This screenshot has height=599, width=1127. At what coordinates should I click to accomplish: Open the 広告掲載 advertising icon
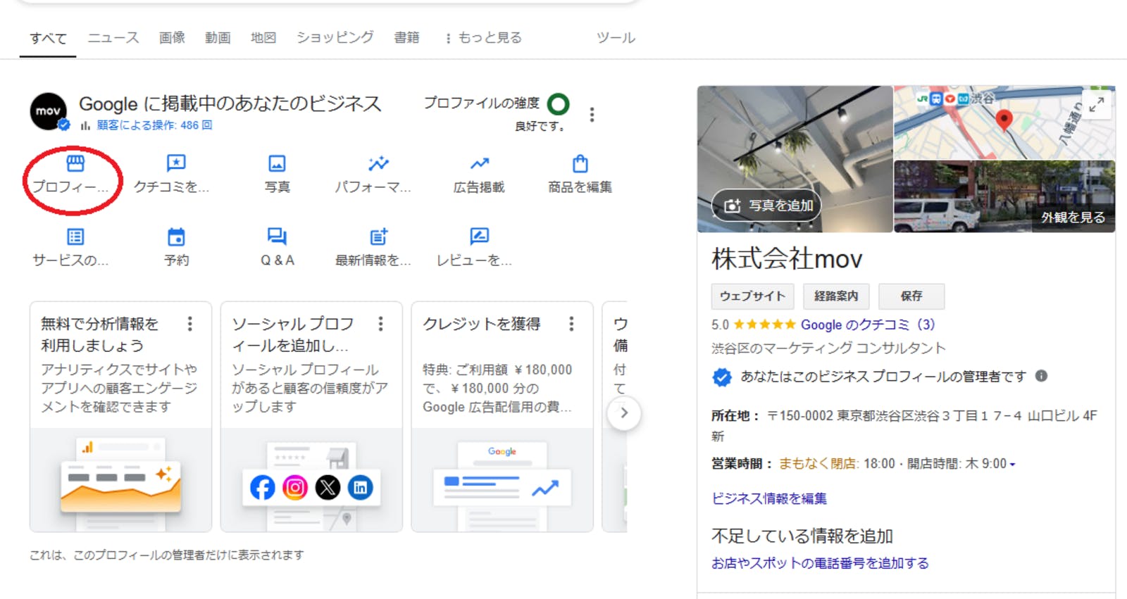pos(480,164)
